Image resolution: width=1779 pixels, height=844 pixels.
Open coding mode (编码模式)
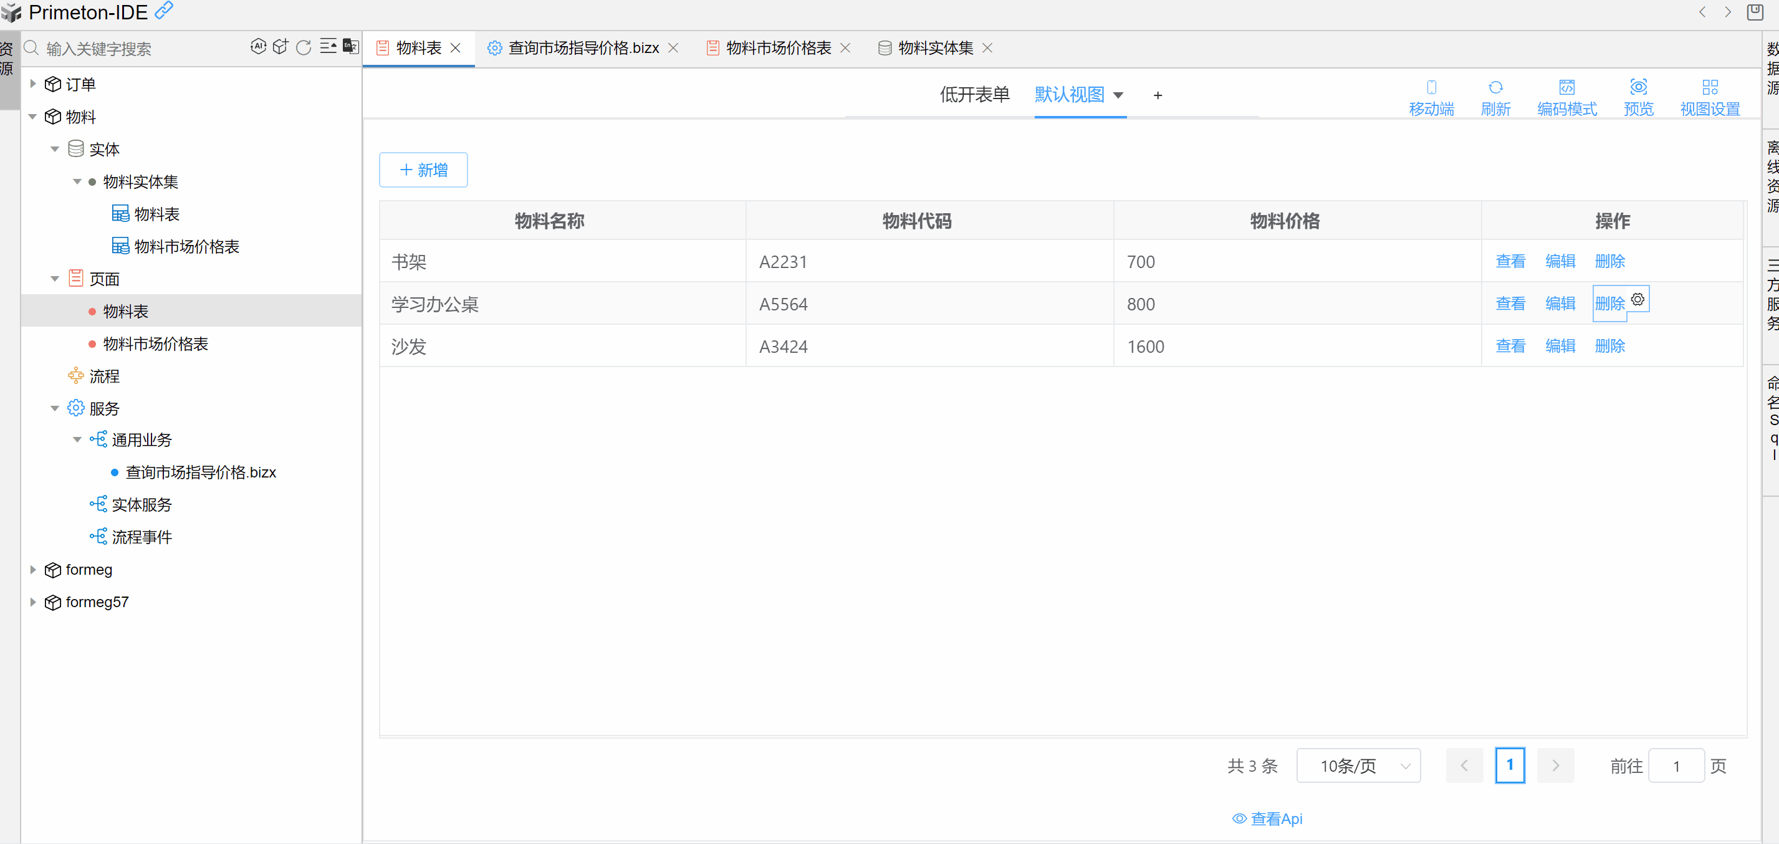(x=1566, y=97)
